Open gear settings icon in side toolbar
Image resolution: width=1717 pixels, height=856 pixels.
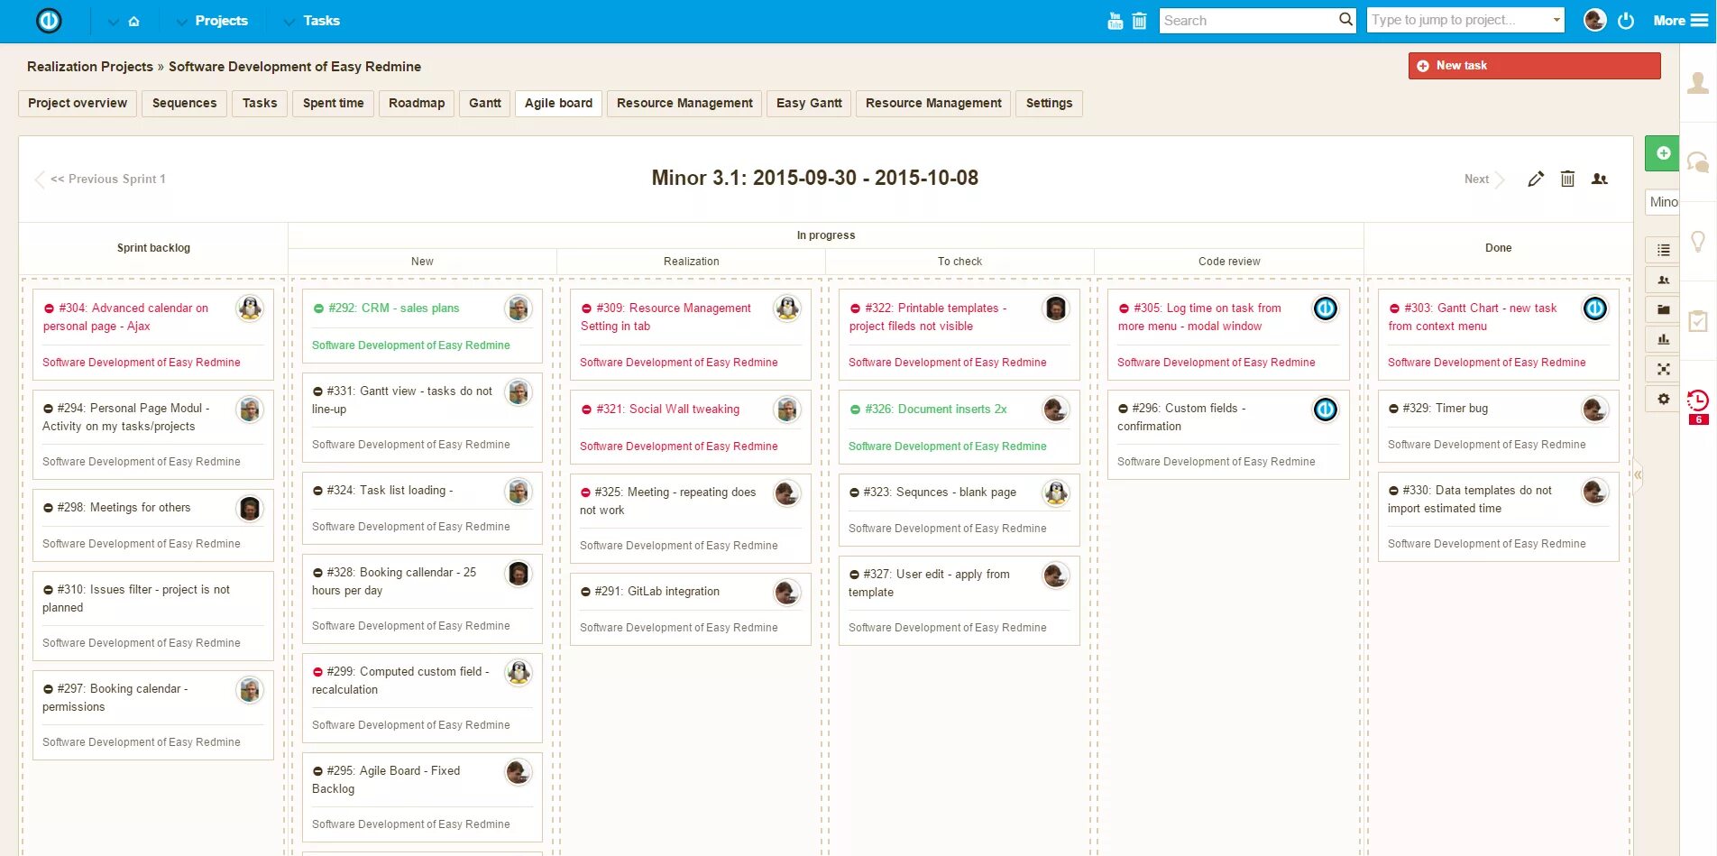point(1664,399)
